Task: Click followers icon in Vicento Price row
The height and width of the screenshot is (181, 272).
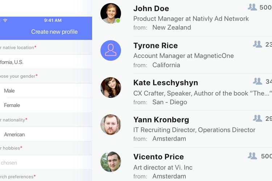Action: tap(252, 156)
